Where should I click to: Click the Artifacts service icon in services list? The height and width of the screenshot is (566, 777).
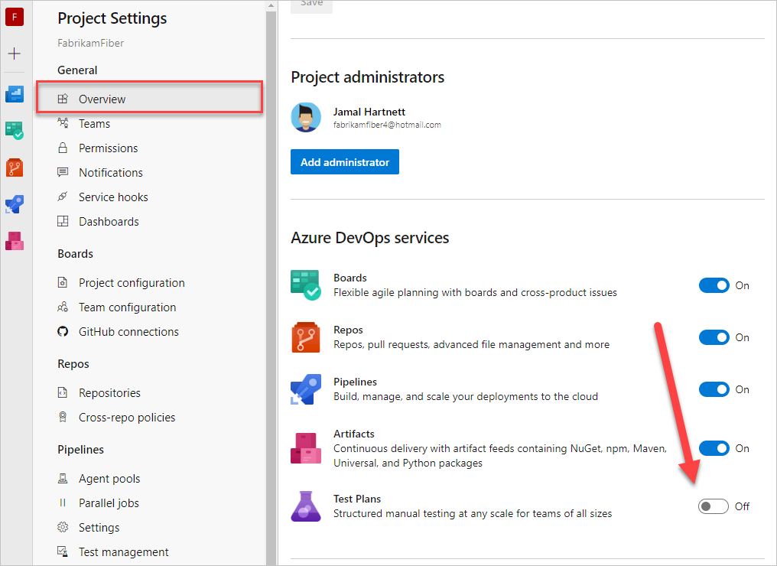[306, 448]
